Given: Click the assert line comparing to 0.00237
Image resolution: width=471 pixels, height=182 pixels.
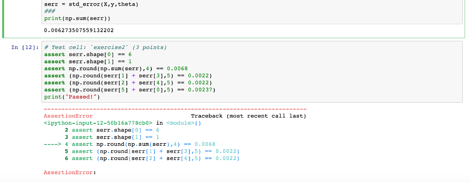Looking at the screenshot, I should tap(130, 89).
